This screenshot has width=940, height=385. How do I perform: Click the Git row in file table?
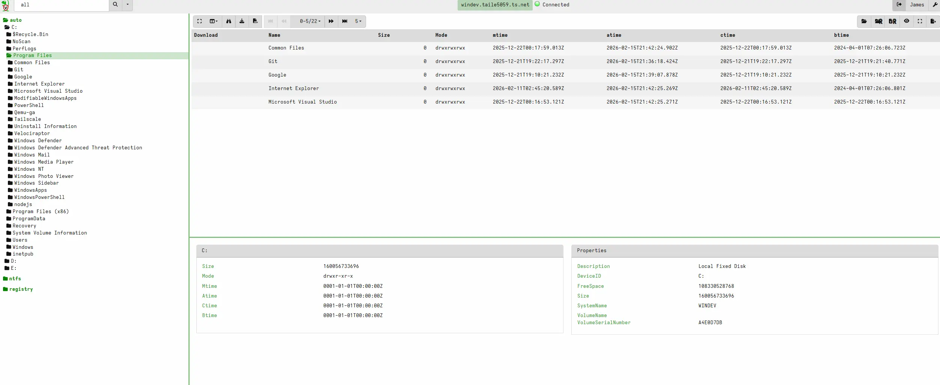coord(565,62)
